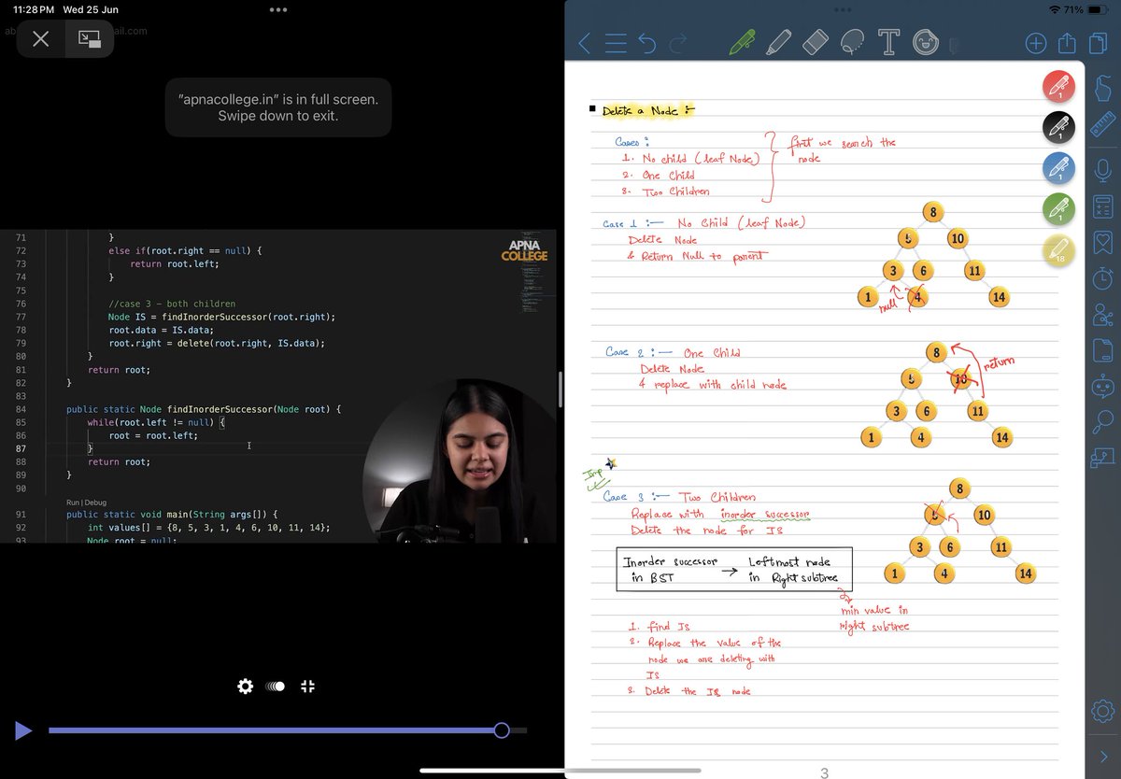The image size is (1121, 779).
Task: Choose the red pen preset
Action: click(x=1058, y=87)
